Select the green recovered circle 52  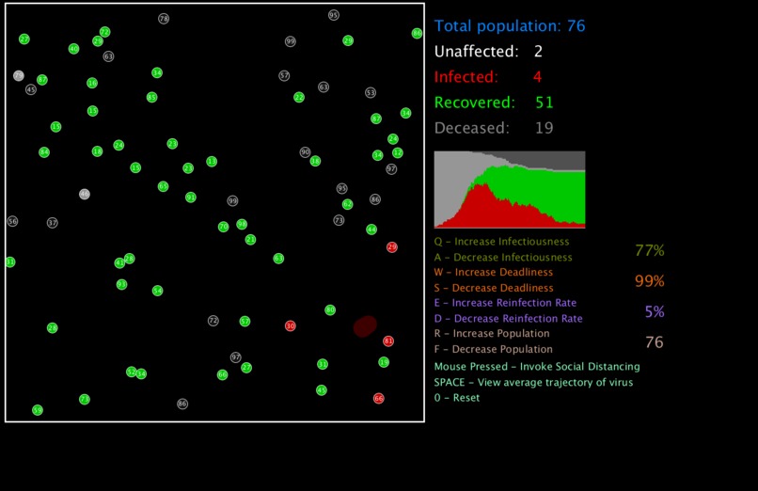(x=131, y=372)
